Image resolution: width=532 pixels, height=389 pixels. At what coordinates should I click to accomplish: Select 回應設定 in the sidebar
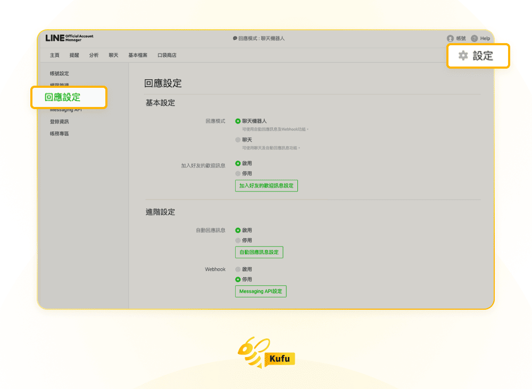pos(63,97)
